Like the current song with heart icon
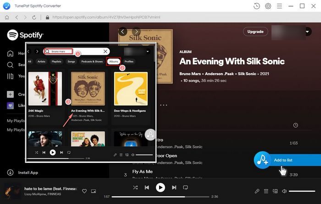 (x=84, y=191)
